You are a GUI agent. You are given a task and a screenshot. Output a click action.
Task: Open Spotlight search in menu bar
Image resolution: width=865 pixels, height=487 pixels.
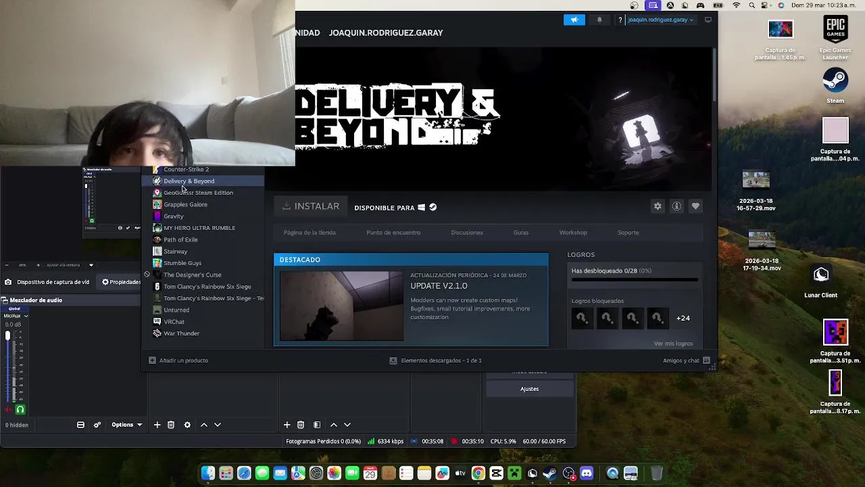point(752,5)
